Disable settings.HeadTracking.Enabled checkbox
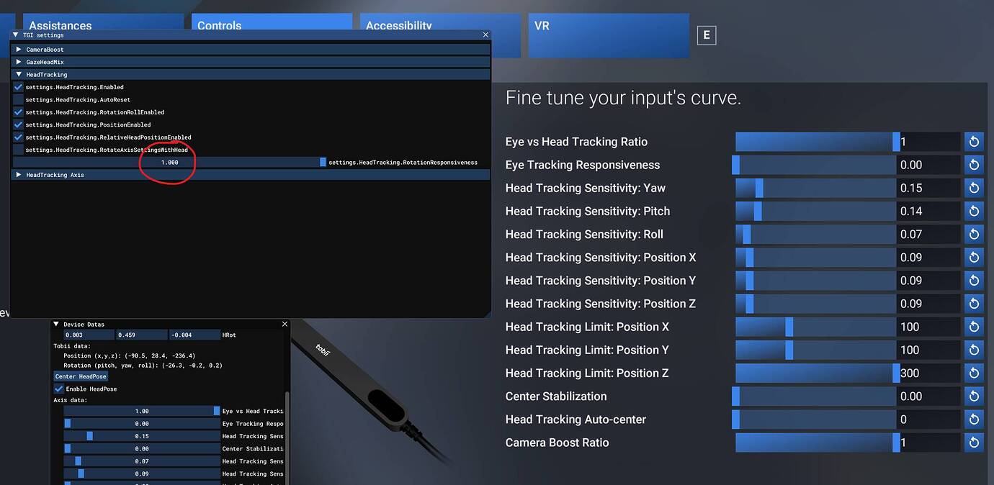The image size is (994, 485). click(19, 87)
